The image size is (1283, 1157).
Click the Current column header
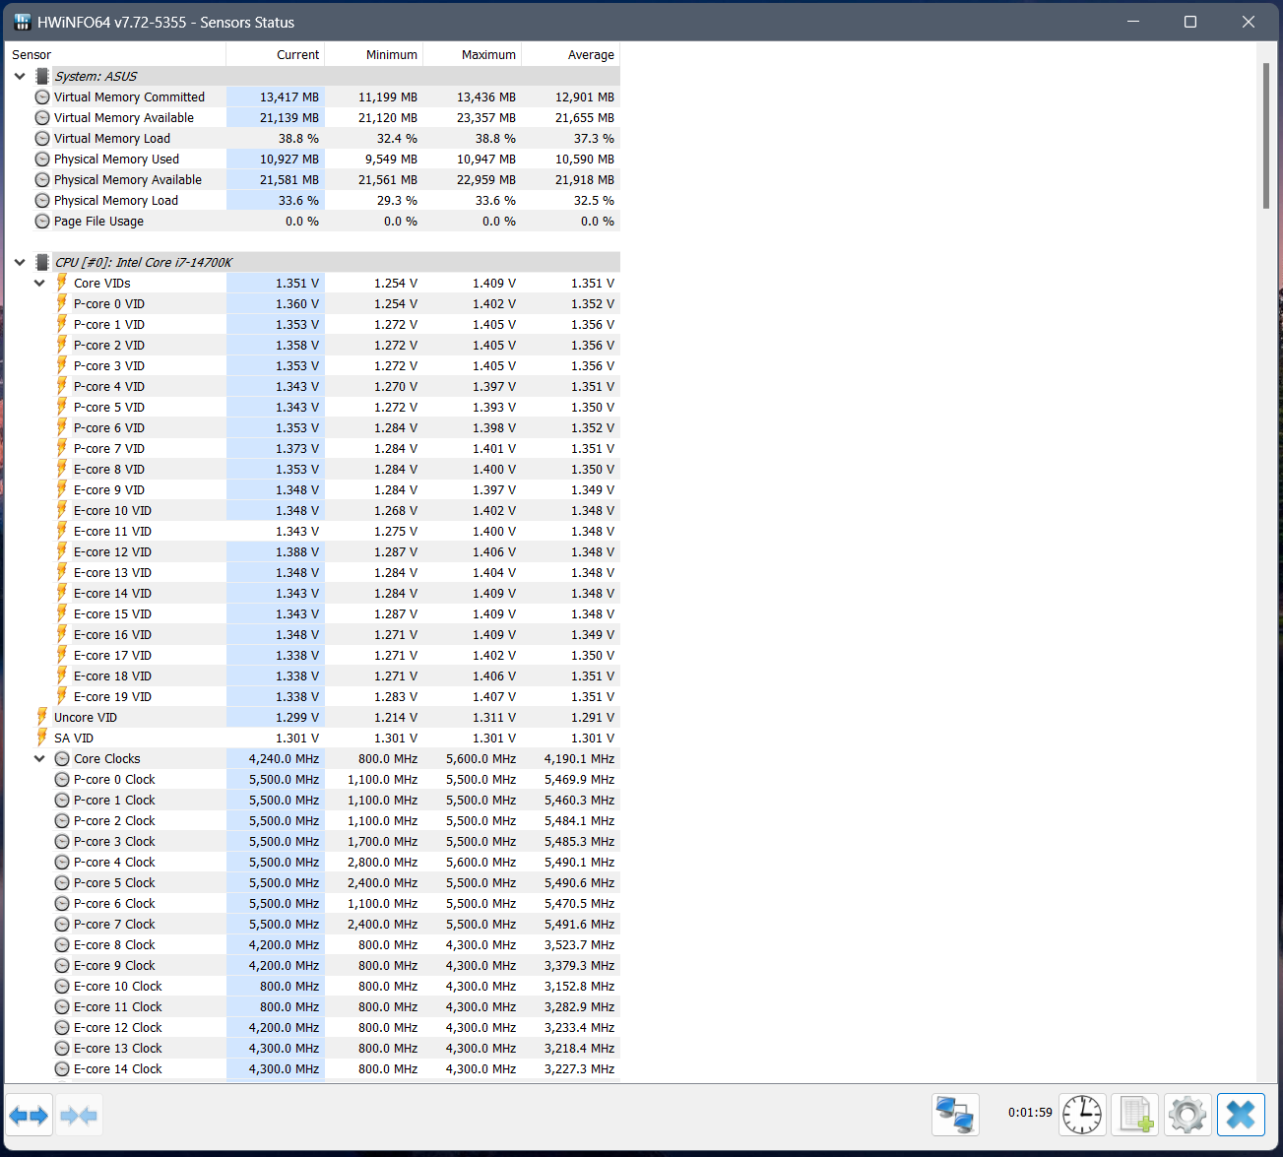coord(276,54)
